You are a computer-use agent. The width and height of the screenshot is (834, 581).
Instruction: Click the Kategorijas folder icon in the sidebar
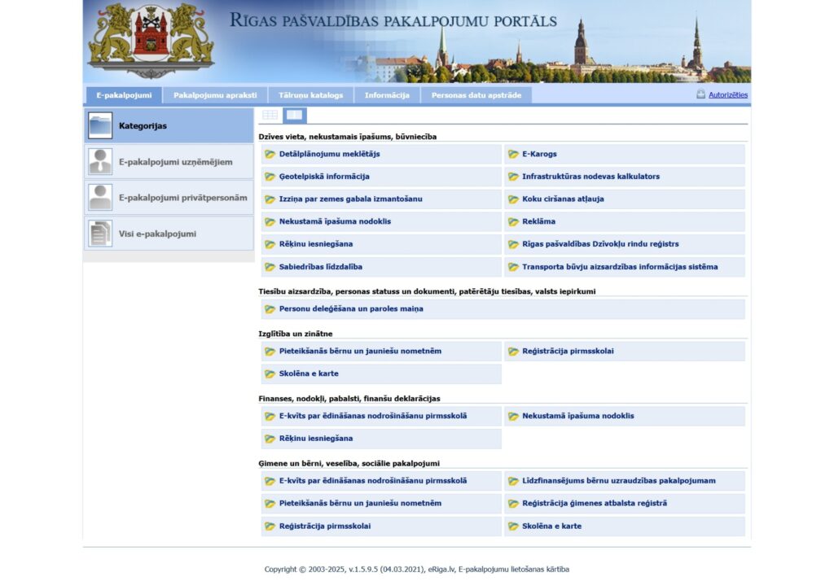100,125
